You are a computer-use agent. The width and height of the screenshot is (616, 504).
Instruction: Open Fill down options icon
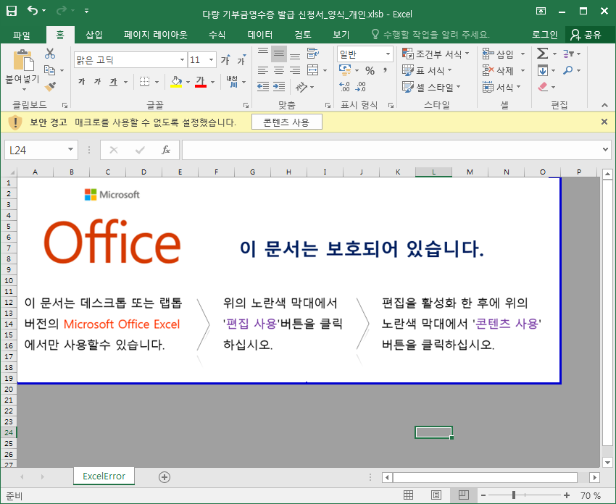point(543,71)
